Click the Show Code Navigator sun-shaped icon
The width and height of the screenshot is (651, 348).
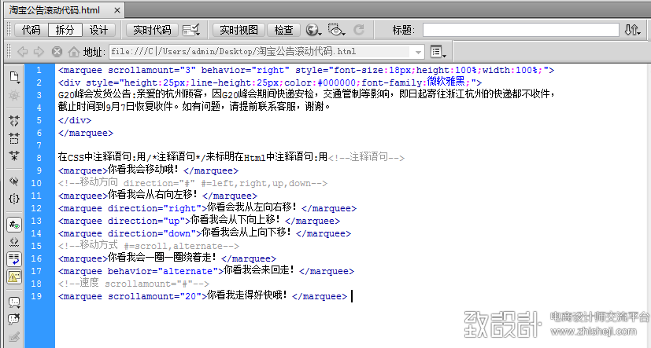[14, 95]
